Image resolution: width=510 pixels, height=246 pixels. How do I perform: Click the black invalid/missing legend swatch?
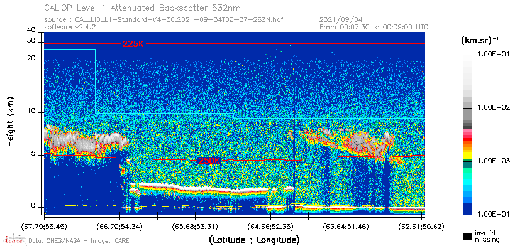coord(468,237)
